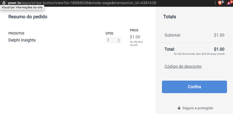
Task: Select the powr.io URL in address bar
Action: coord(82,3)
